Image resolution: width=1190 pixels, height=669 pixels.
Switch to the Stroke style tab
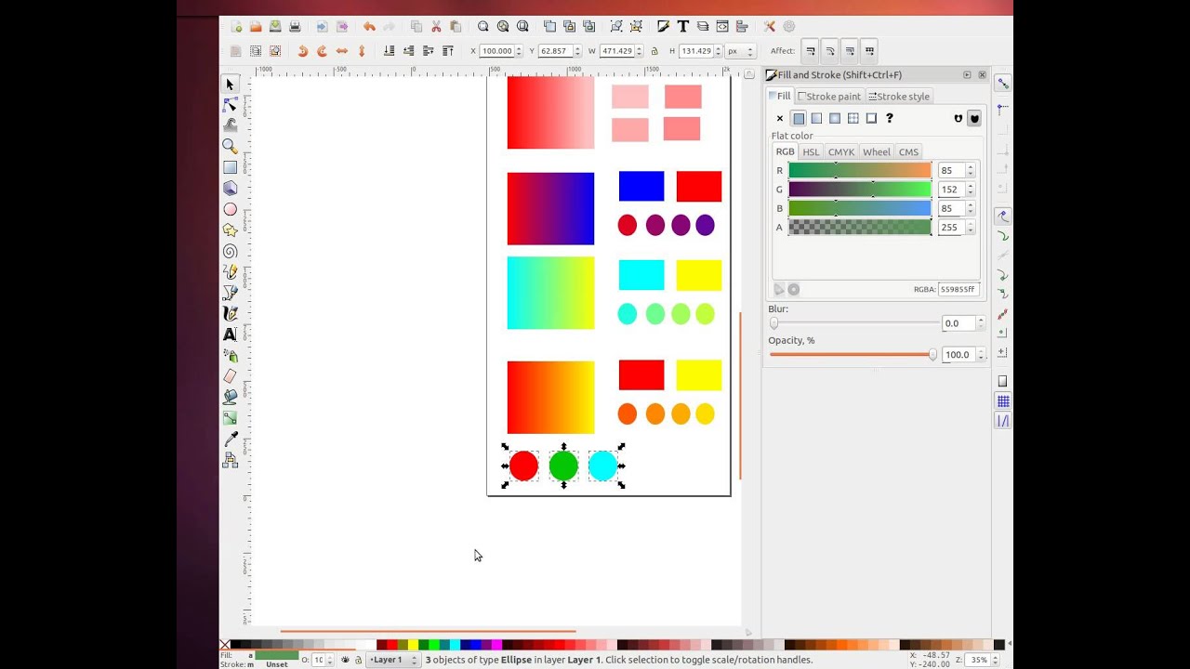(898, 97)
